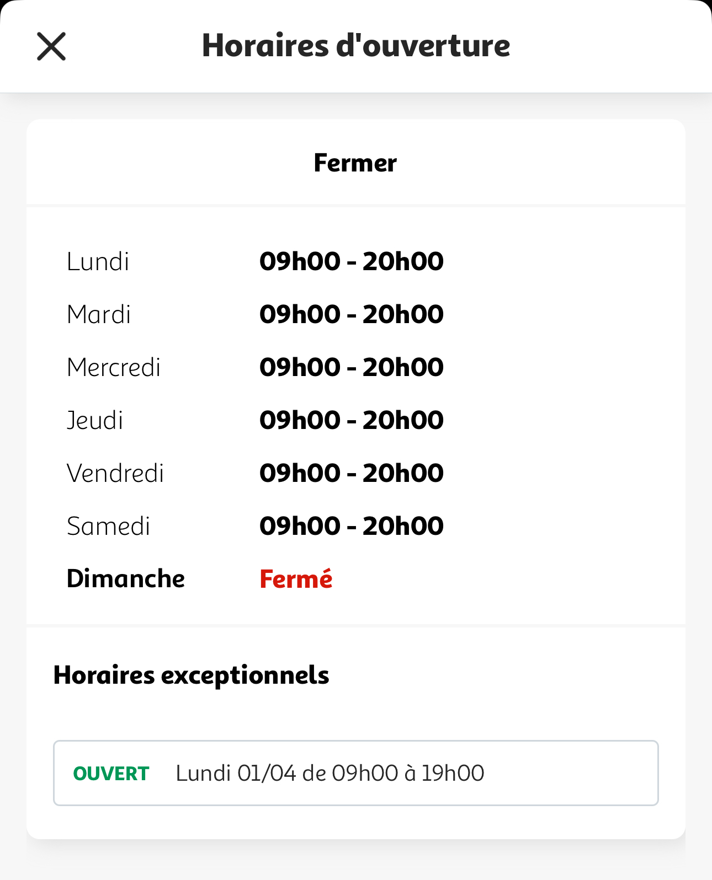Select the Lundi 01/04 exceptional hours text
This screenshot has width=712, height=880.
(x=330, y=773)
